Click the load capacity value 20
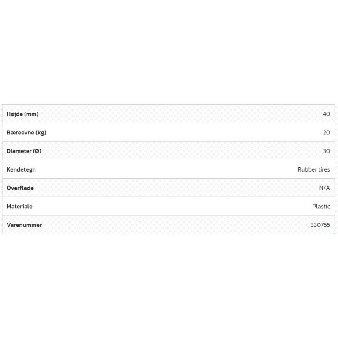The width and height of the screenshot is (338, 338). coord(326,133)
